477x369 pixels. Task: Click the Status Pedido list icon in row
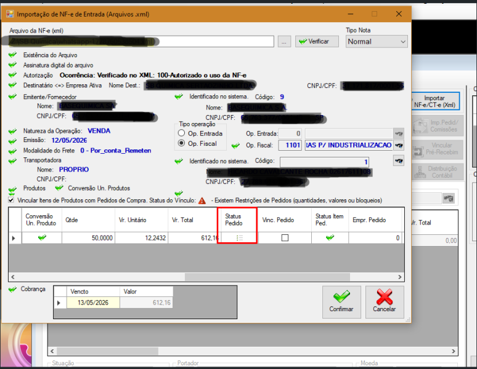[x=239, y=238]
